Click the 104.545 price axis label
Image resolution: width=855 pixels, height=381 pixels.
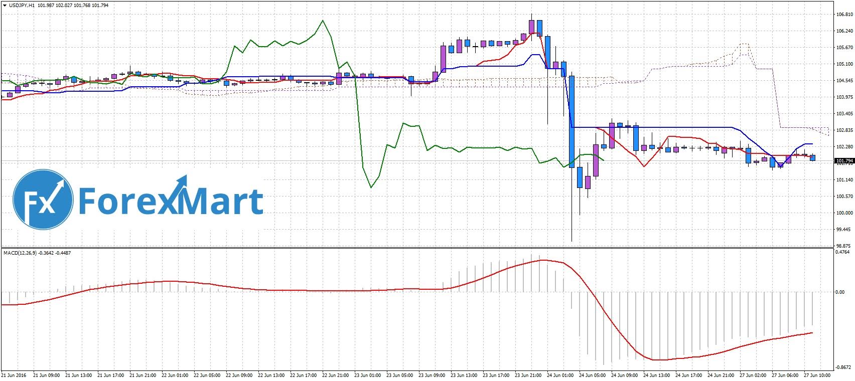[x=844, y=81]
